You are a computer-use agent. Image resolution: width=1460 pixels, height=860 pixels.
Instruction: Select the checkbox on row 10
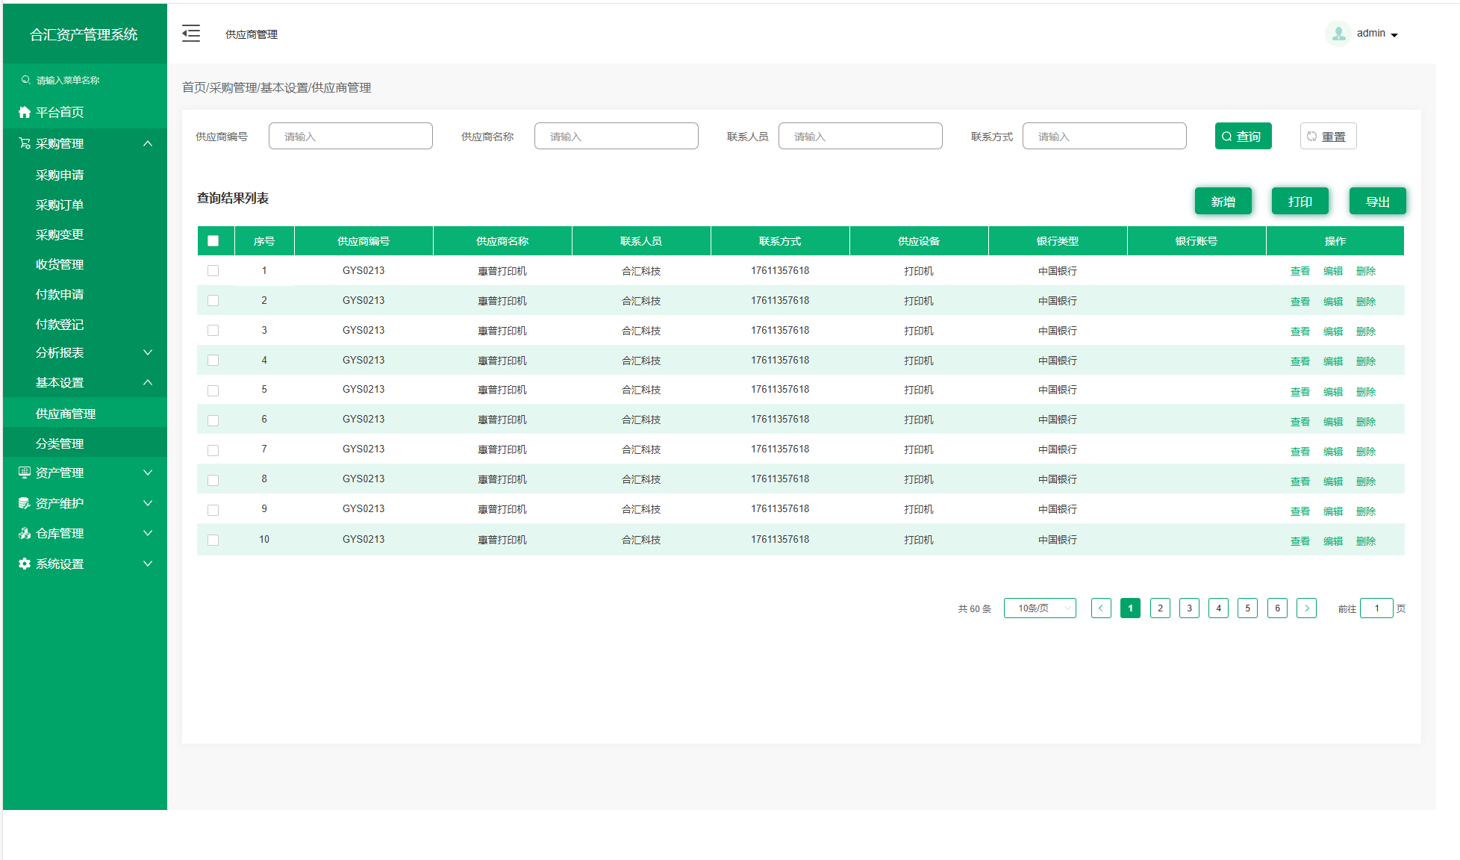tap(213, 540)
